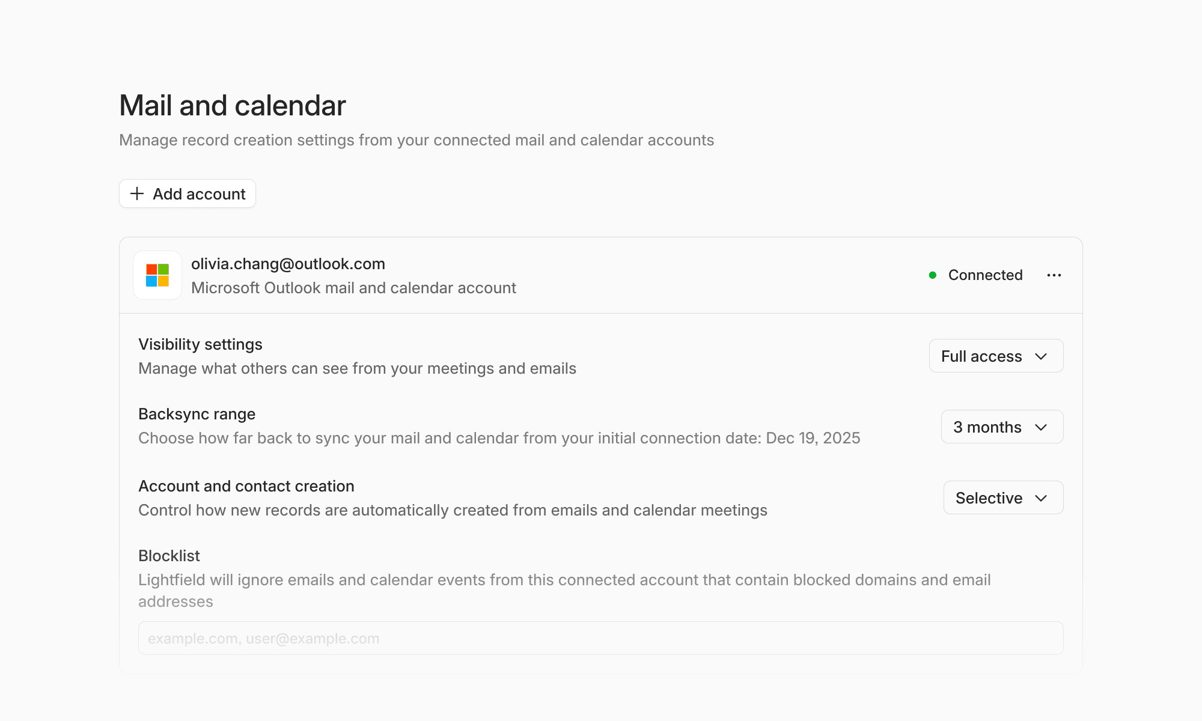
Task: Click the chevron next to Full access
Action: click(x=1041, y=356)
